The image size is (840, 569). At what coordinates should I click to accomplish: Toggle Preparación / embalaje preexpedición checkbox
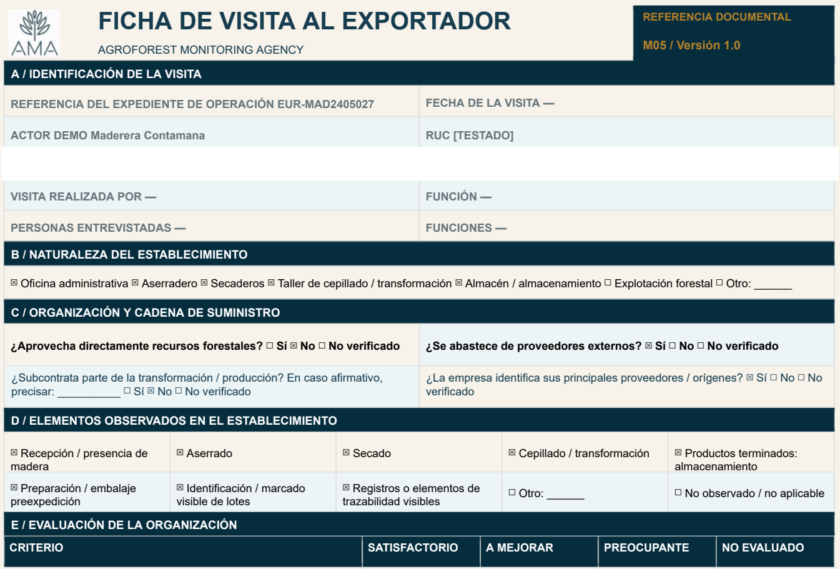coord(14,488)
